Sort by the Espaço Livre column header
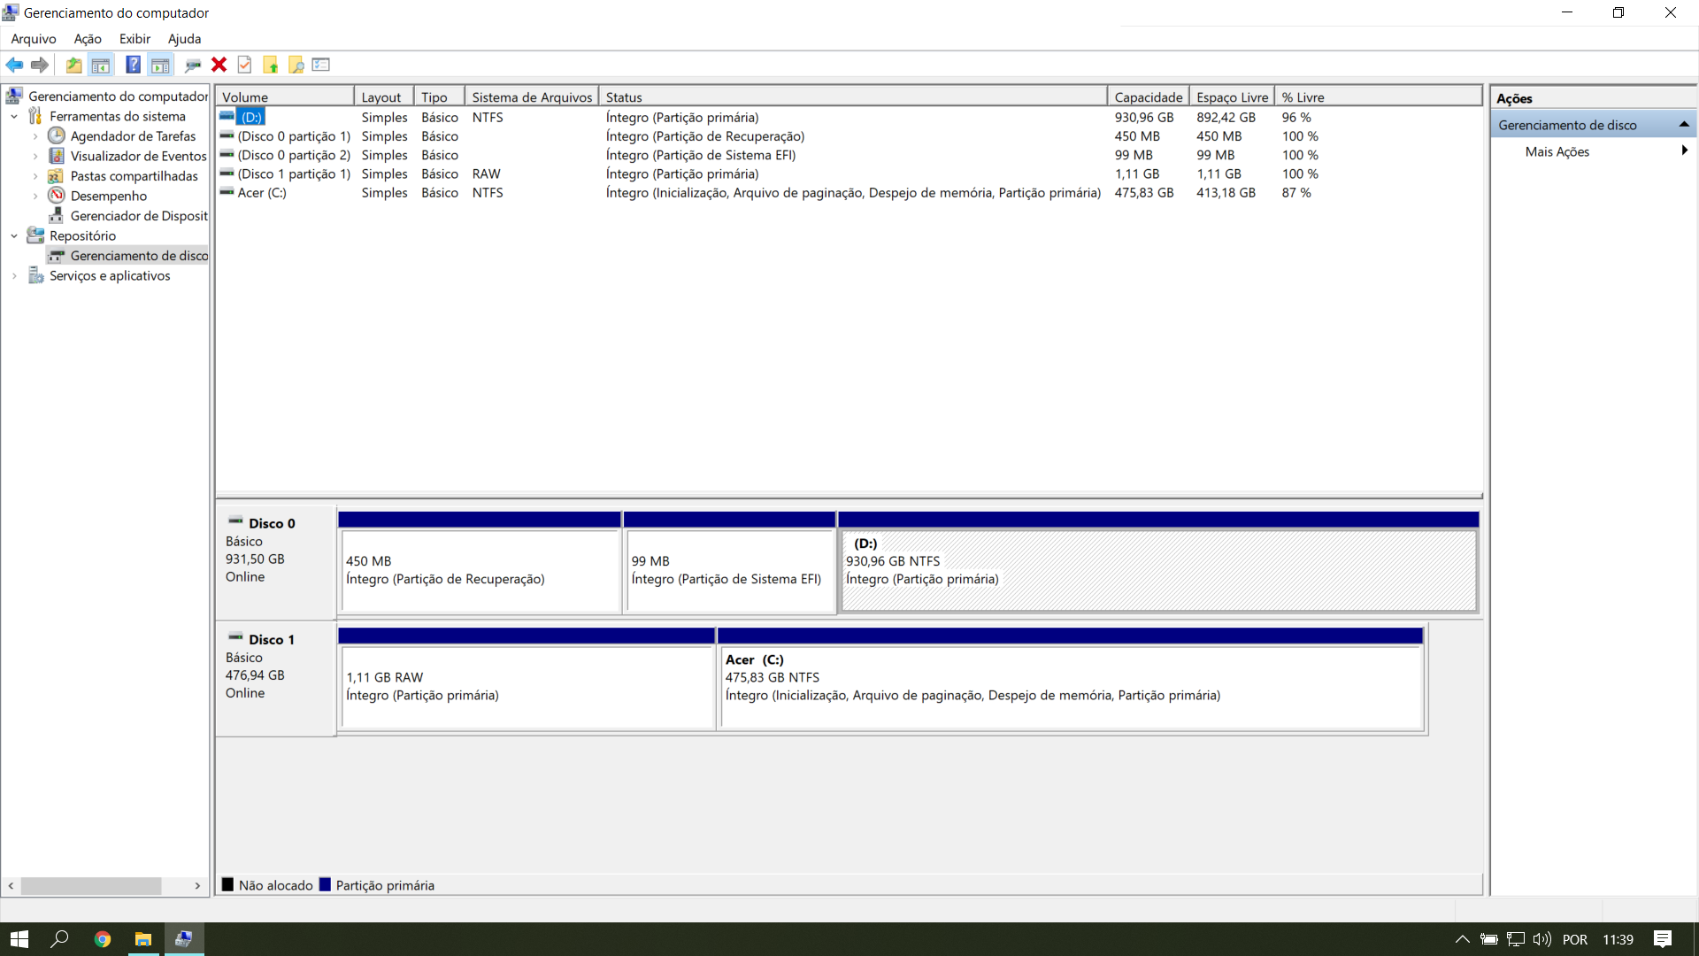This screenshot has height=956, width=1699. (1232, 96)
